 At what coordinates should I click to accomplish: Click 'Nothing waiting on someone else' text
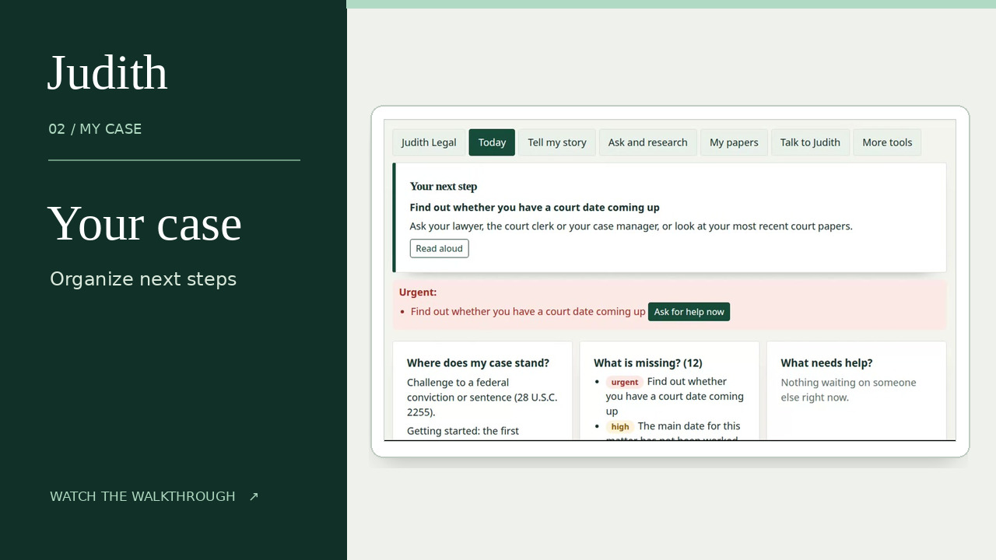[x=848, y=390]
